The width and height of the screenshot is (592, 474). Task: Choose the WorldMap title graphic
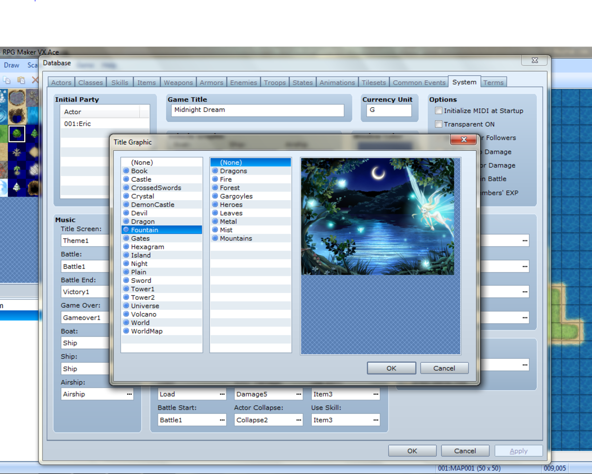147,331
